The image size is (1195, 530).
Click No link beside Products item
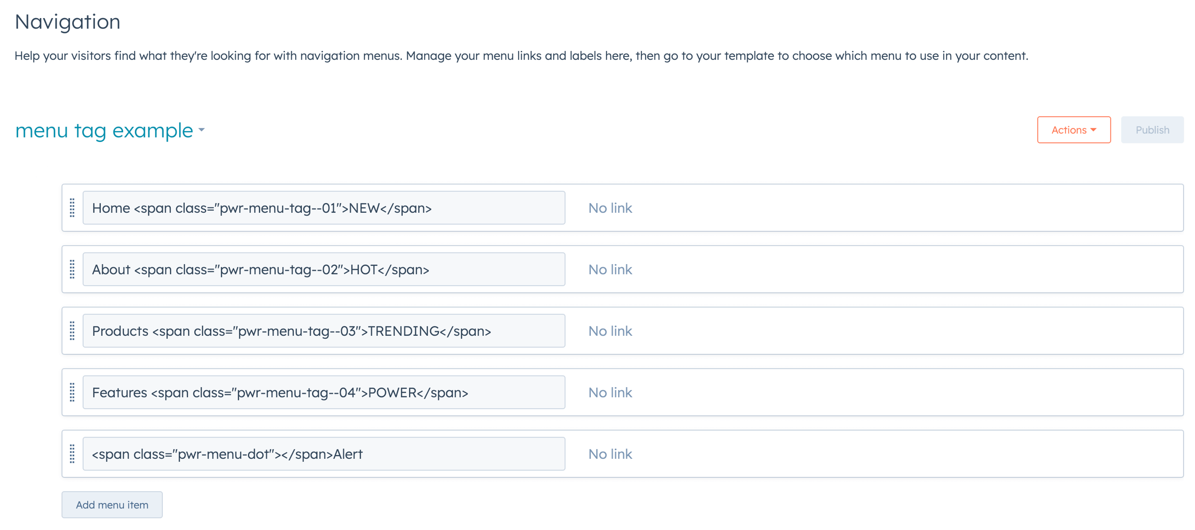pos(609,330)
